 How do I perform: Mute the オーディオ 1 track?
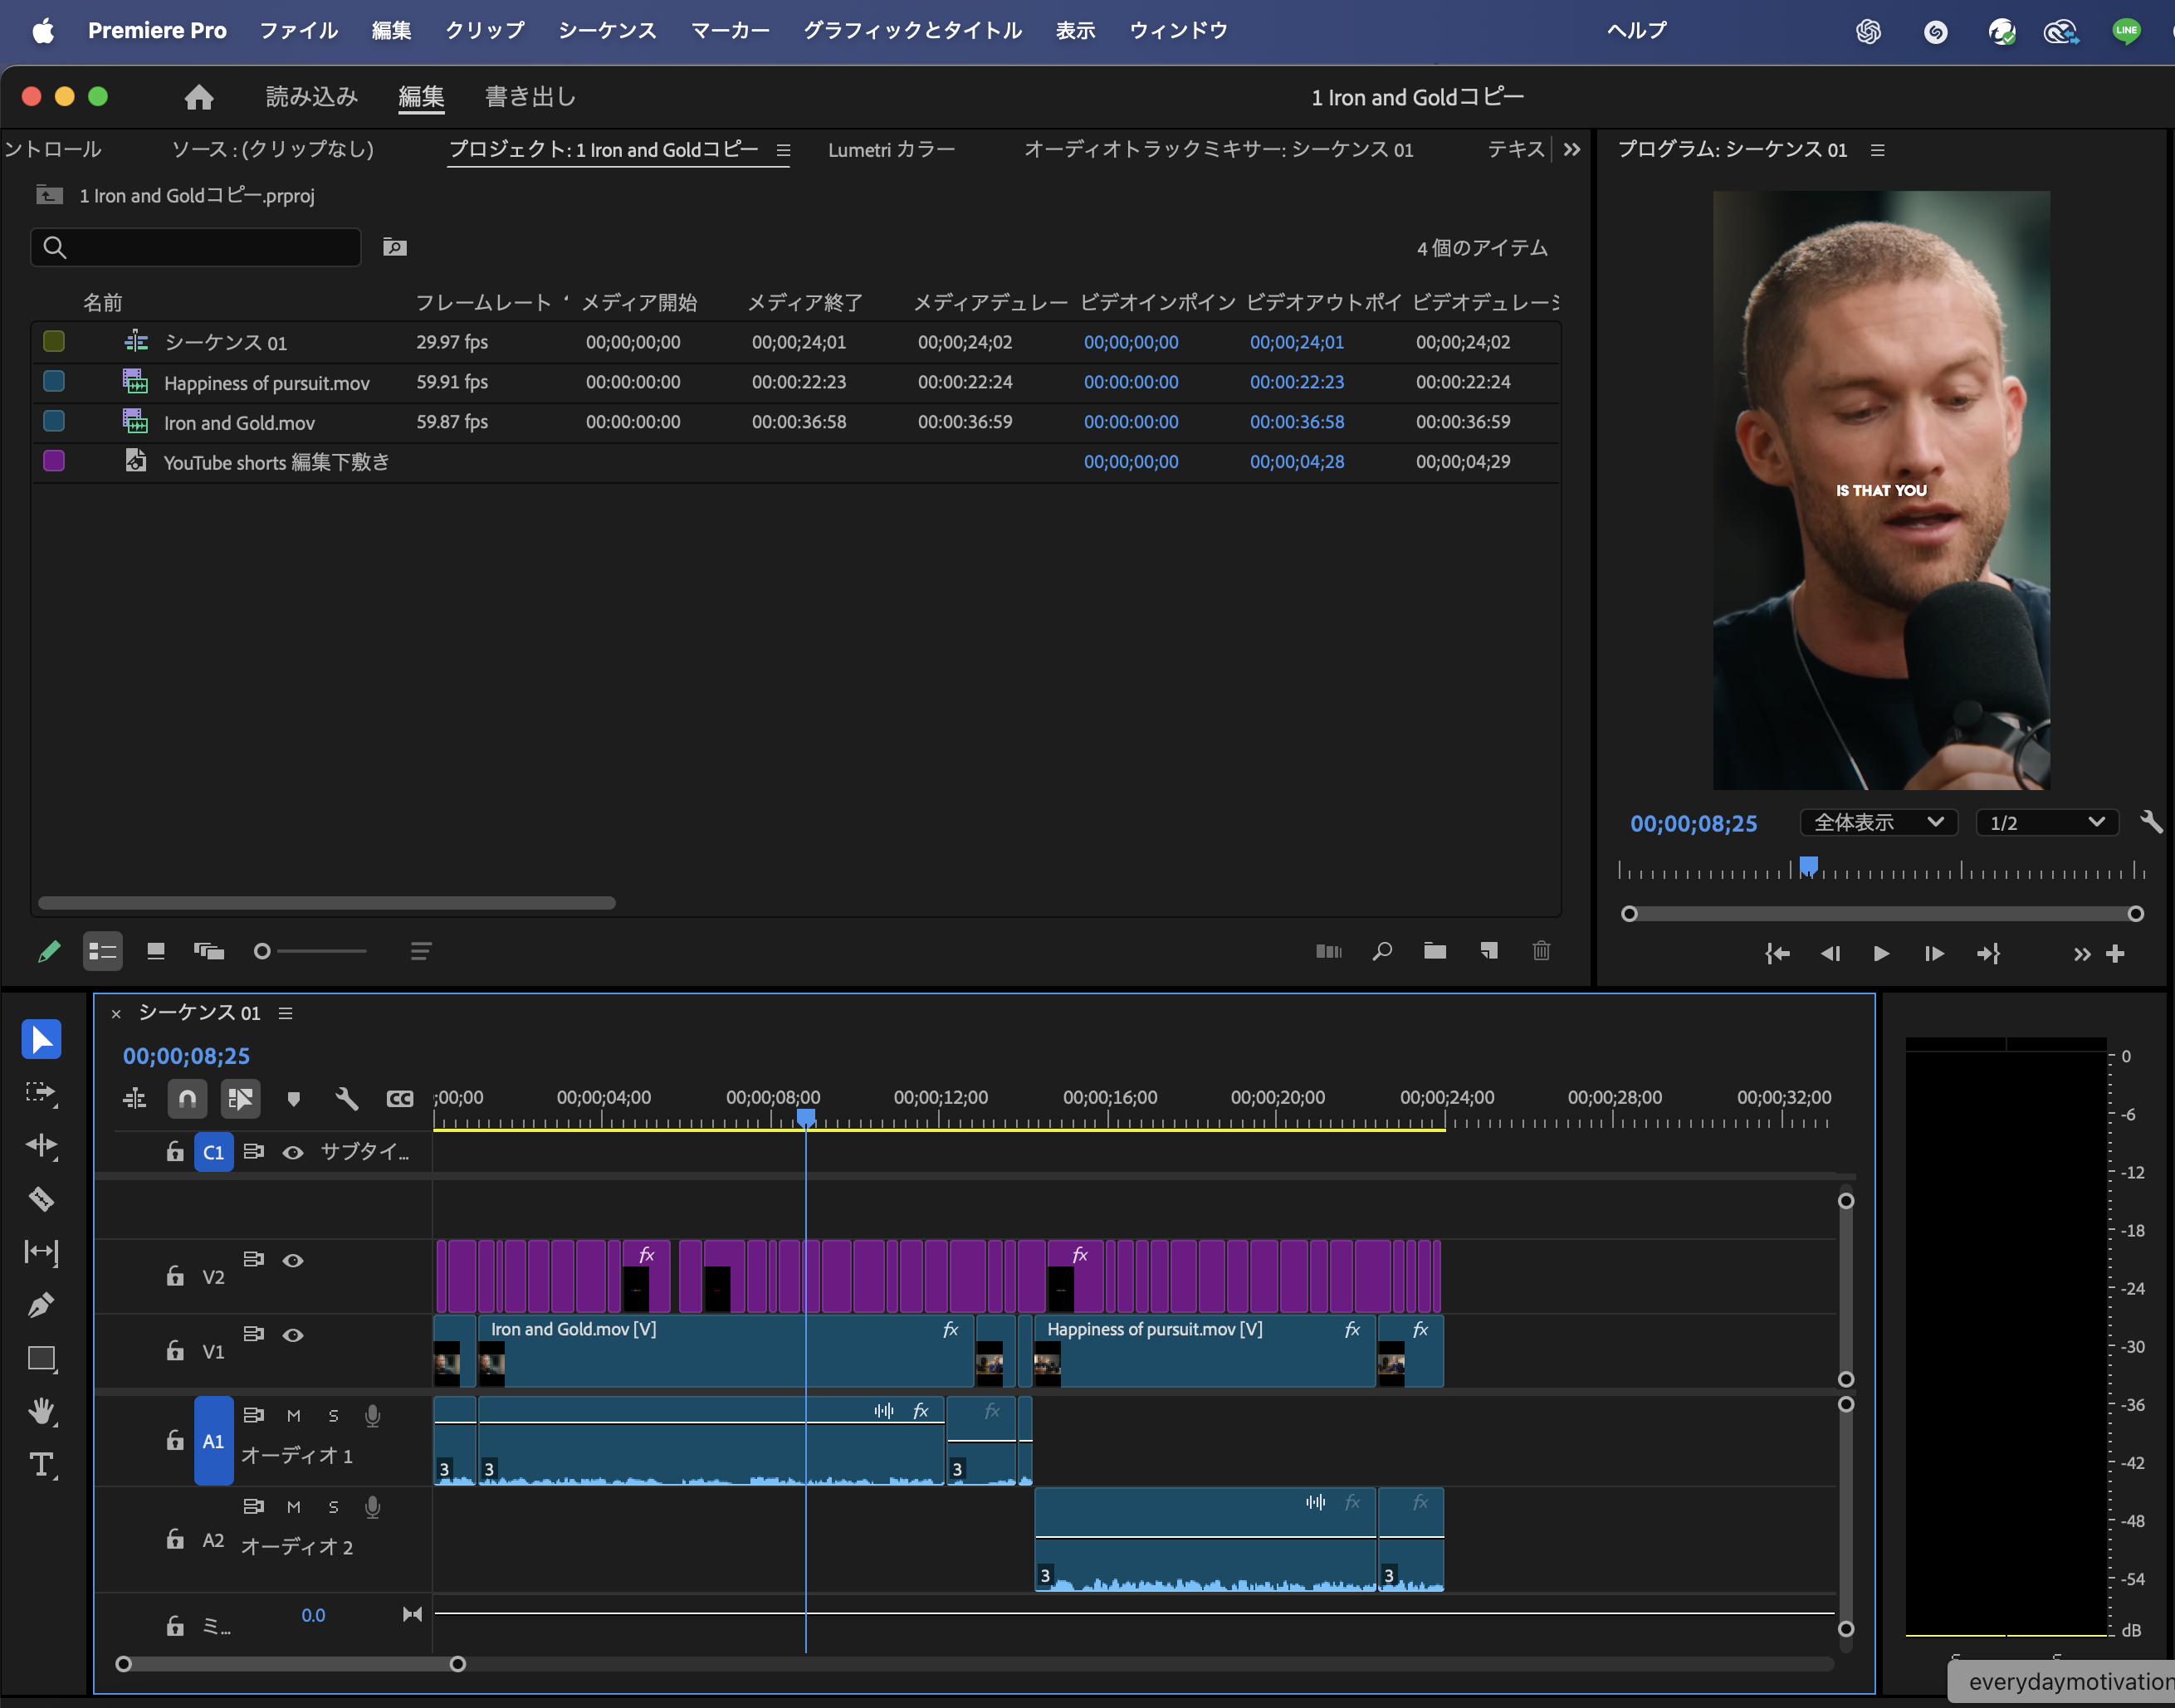pyautogui.click(x=293, y=1415)
